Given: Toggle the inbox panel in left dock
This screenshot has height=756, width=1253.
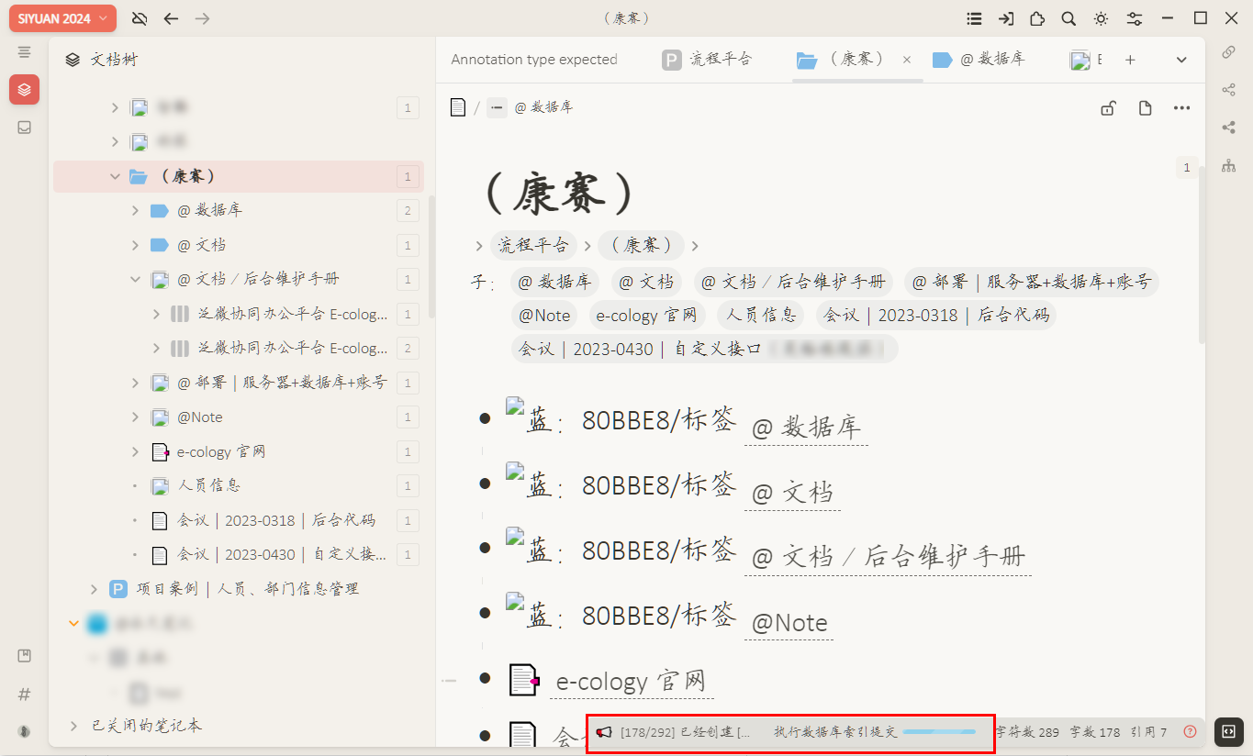Looking at the screenshot, I should click(x=25, y=128).
